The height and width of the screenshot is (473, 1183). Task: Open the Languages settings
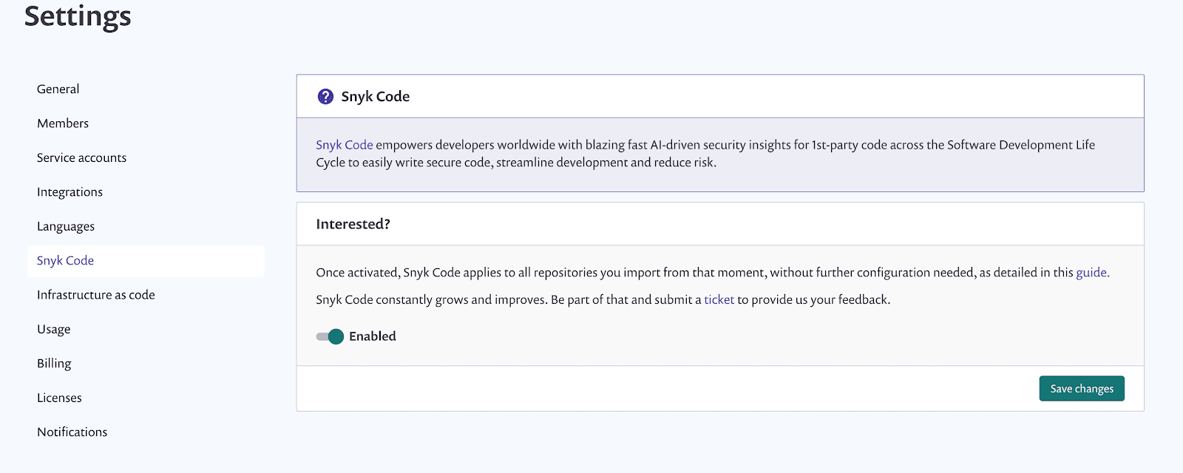tap(66, 226)
